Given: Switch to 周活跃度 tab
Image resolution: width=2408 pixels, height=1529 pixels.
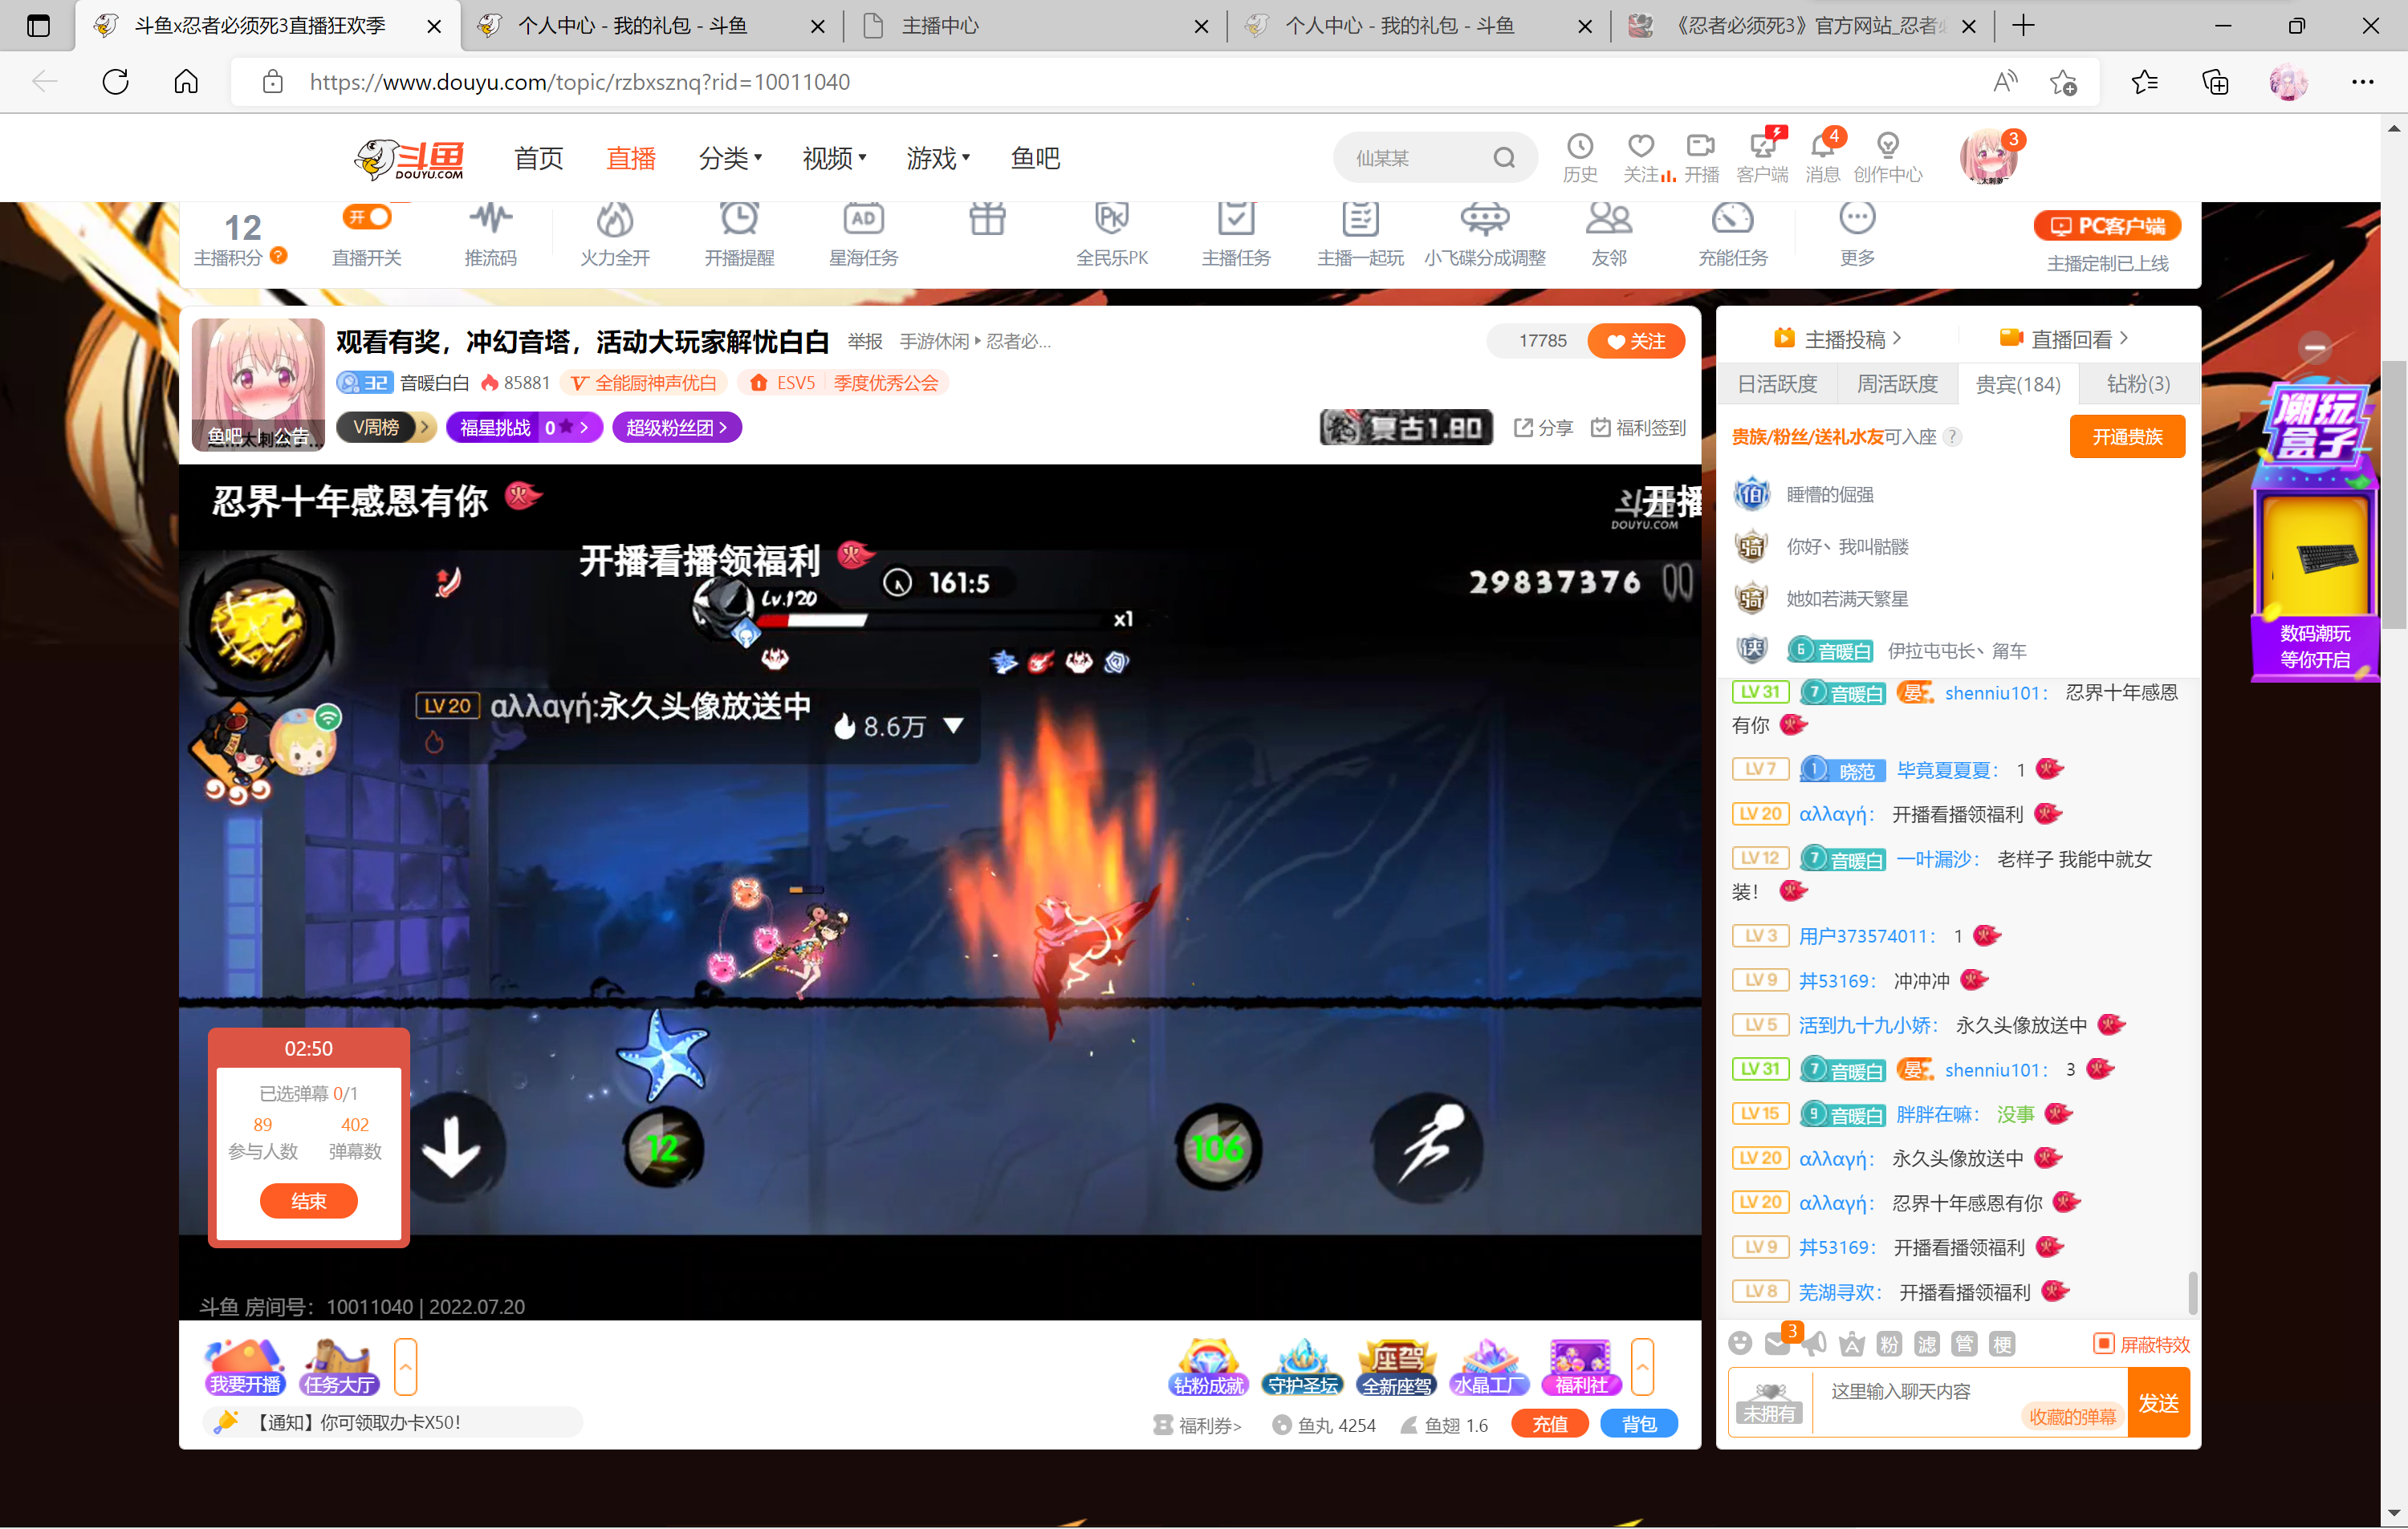Looking at the screenshot, I should tap(1897, 383).
